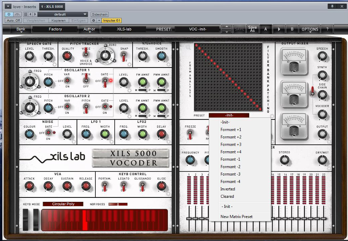Open Oscillator 2 section gear settings
Viewport: 348px width, 241px height.
coord(129,116)
